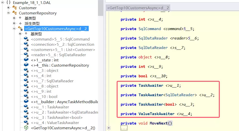Expand 基类型 under GetTop10CustomersAsync d__2

pyautogui.click(x=20, y=34)
